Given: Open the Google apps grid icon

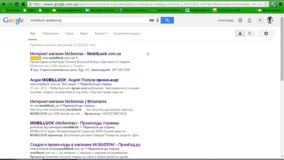Looking at the screenshot, I should 240,20.
